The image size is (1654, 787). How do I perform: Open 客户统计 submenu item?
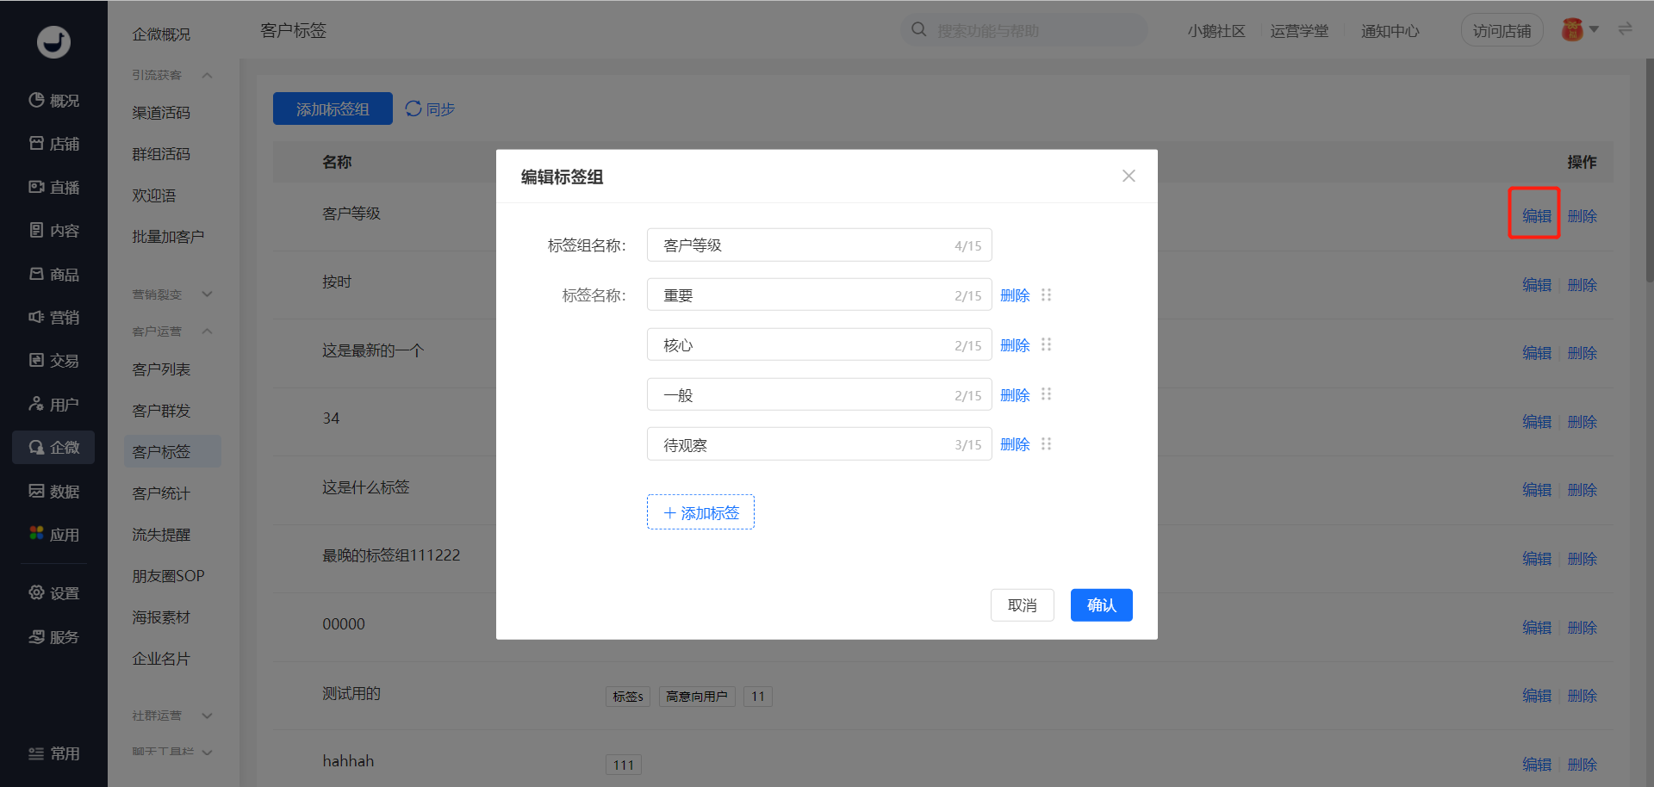click(161, 493)
